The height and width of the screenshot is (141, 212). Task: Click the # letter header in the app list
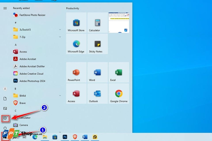click(x=16, y=22)
